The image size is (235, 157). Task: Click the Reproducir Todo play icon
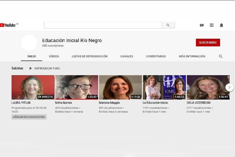click(x=31, y=68)
